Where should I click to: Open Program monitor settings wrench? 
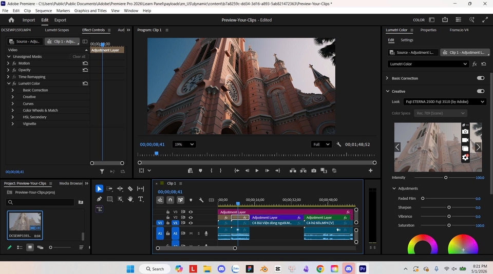click(338, 144)
